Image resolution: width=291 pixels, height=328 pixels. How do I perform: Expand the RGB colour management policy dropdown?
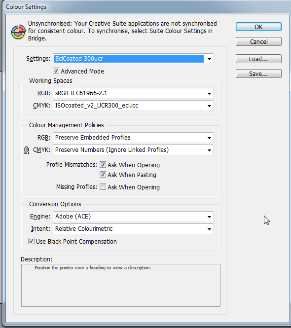pyautogui.click(x=133, y=138)
